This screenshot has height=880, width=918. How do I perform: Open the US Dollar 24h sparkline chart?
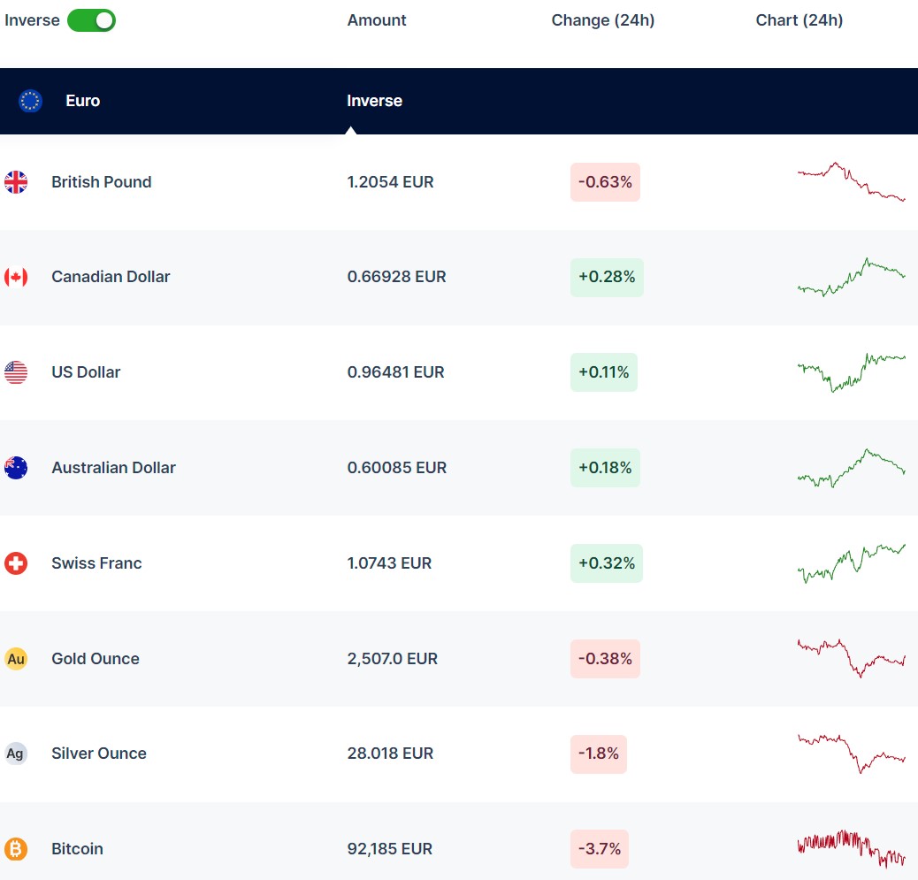[851, 371]
